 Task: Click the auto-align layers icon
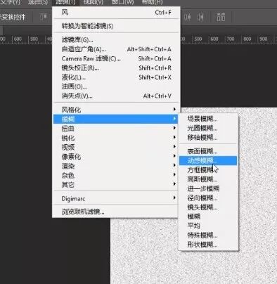coord(221,17)
